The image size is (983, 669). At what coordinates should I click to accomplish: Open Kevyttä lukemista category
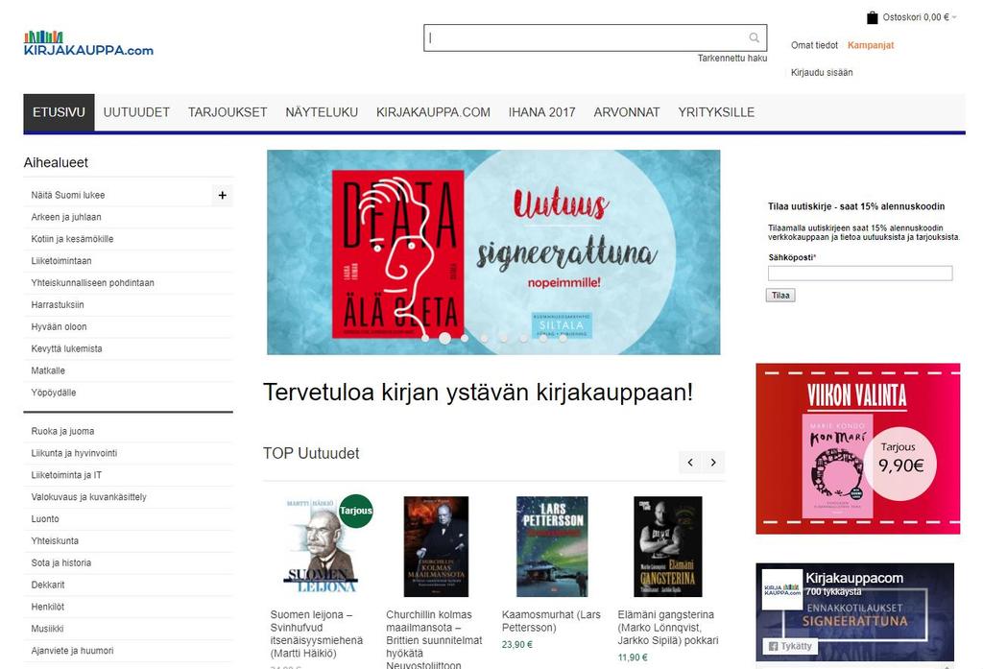tap(66, 348)
